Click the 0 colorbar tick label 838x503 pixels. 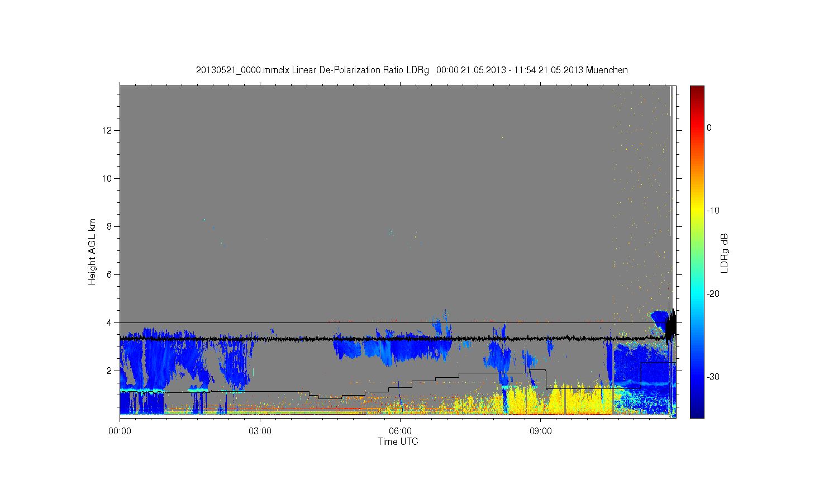[710, 127]
